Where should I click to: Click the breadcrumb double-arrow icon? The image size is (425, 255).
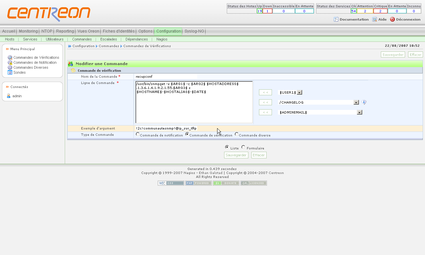pos(70,46)
